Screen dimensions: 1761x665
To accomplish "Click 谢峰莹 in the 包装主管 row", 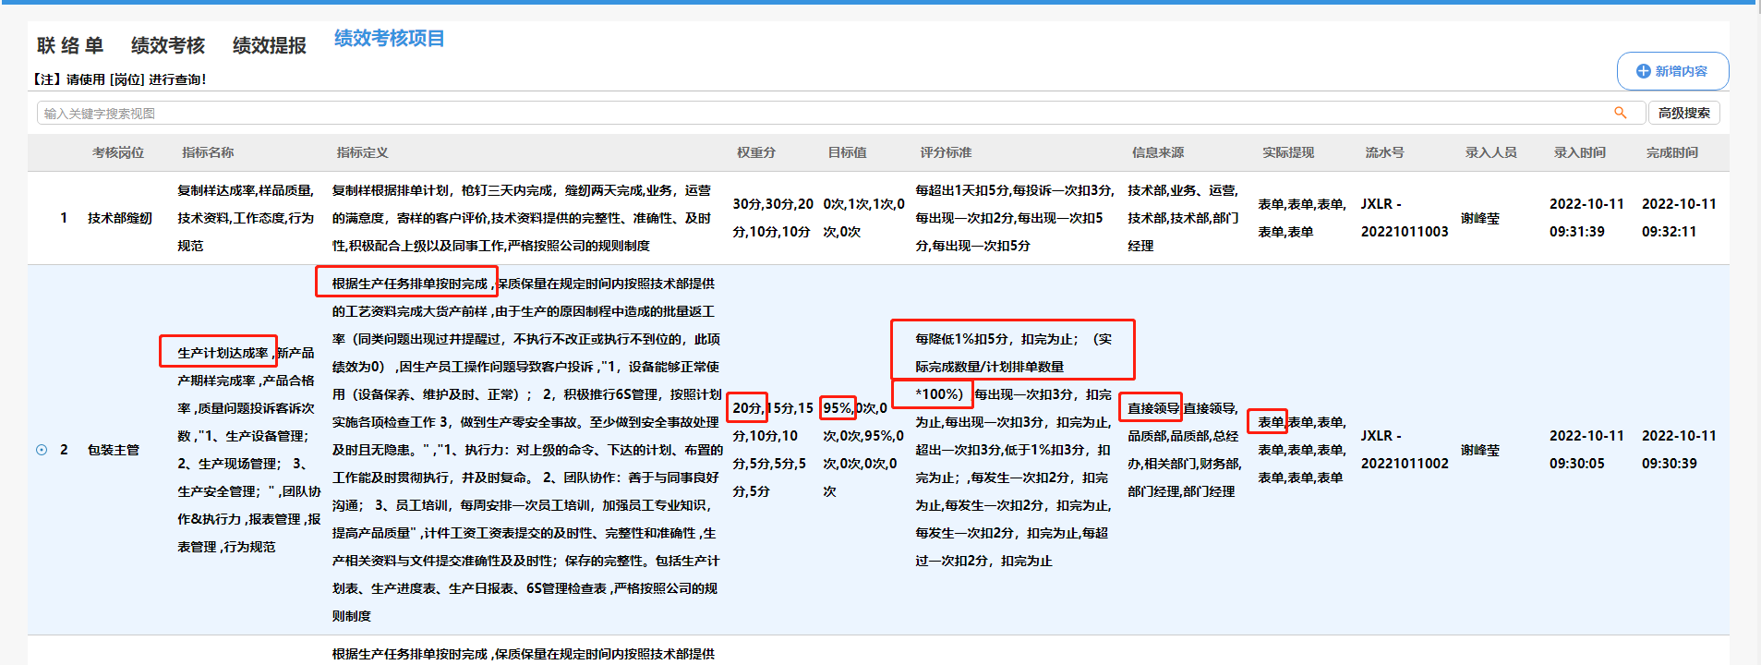I will (1480, 450).
